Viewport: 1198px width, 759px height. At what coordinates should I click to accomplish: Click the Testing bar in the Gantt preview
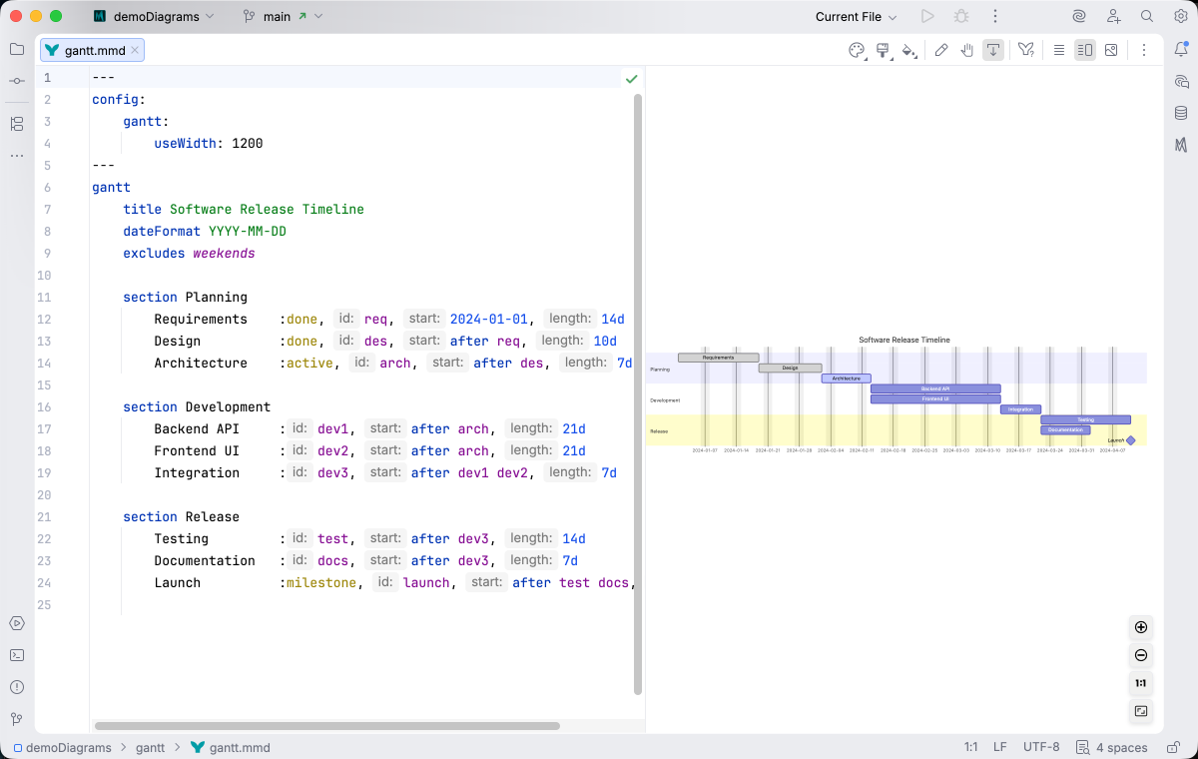(x=1085, y=419)
